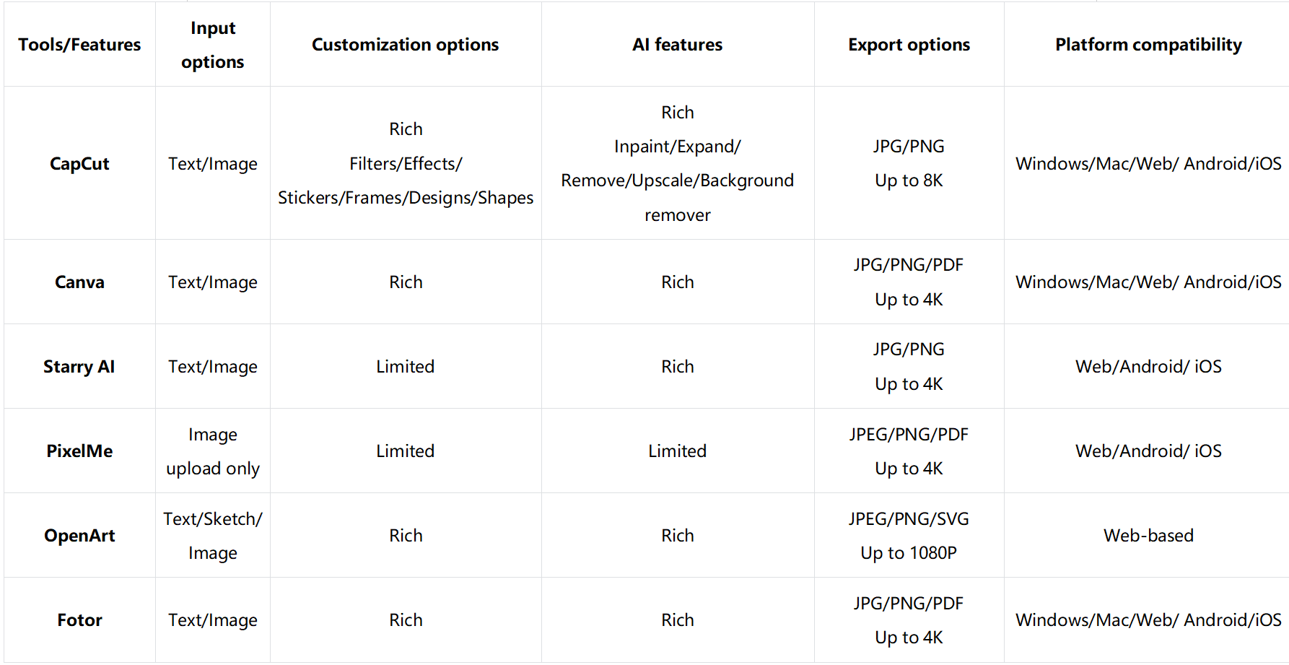
Task: Select the Fotor row label
Action: pos(79,620)
